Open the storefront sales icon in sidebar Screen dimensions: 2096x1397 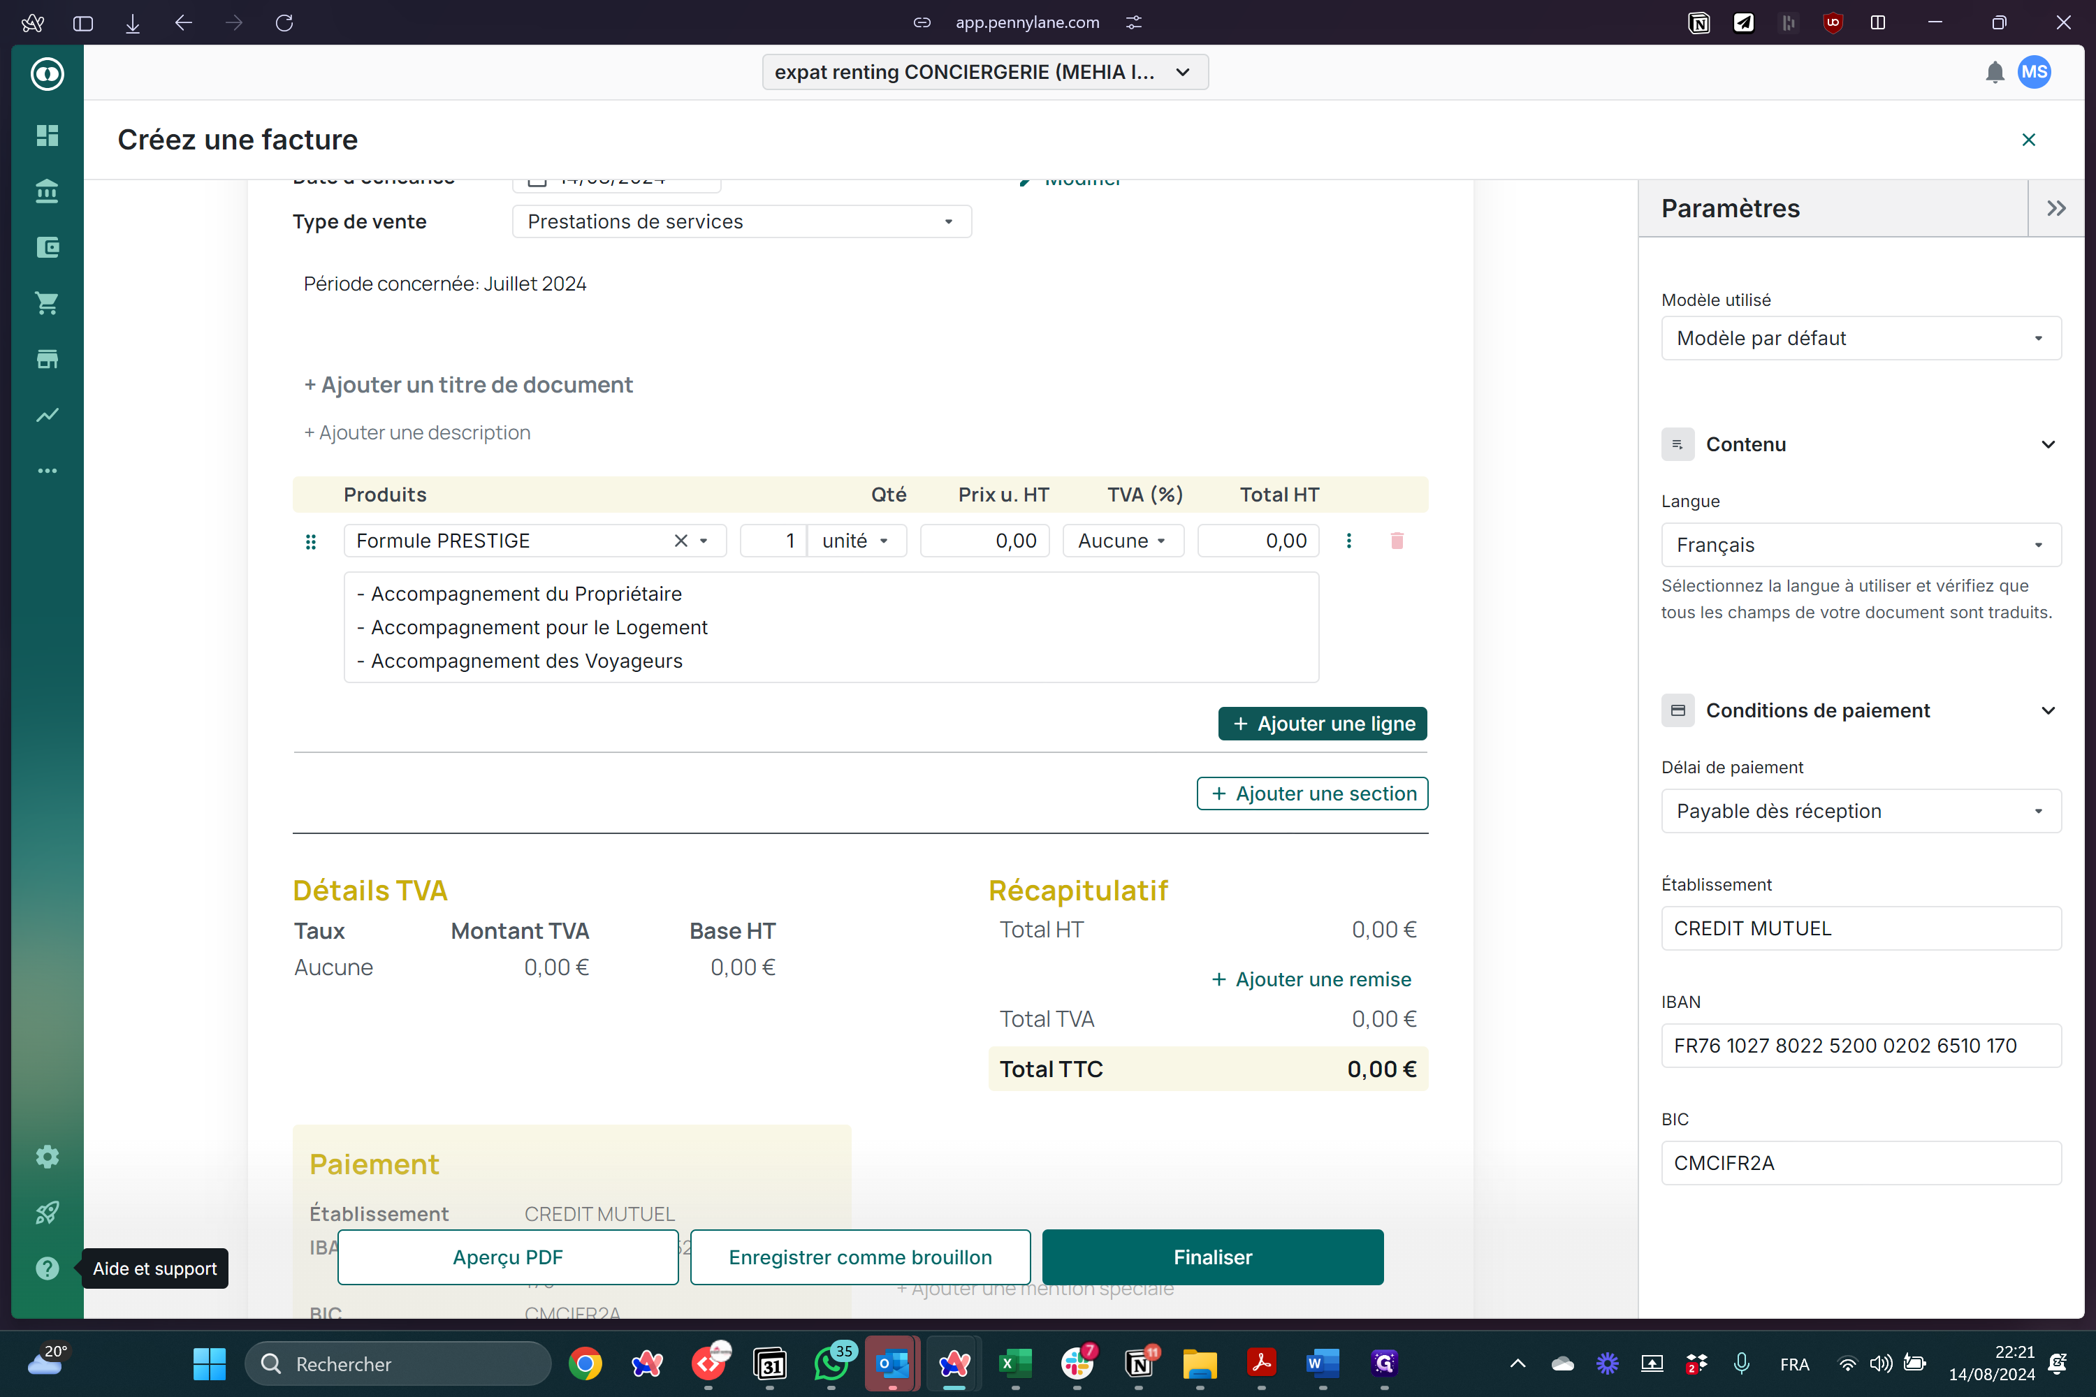coord(48,359)
